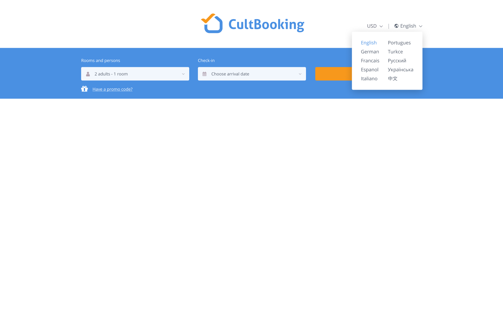Image resolution: width=503 pixels, height=314 pixels.
Task: Click the chevron on the English selector
Action: click(x=421, y=26)
